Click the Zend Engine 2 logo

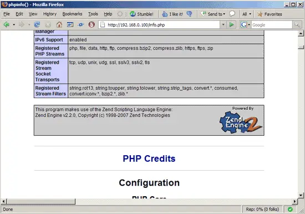[x=241, y=123]
